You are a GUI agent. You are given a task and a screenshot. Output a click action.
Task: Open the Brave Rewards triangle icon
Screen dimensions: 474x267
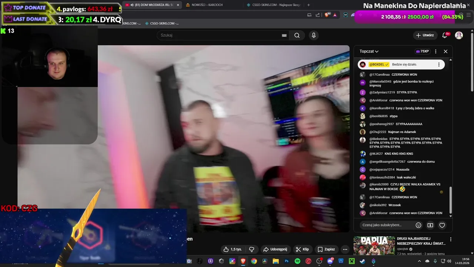335,15
